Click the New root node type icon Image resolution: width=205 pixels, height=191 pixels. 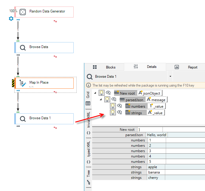pos(116,93)
